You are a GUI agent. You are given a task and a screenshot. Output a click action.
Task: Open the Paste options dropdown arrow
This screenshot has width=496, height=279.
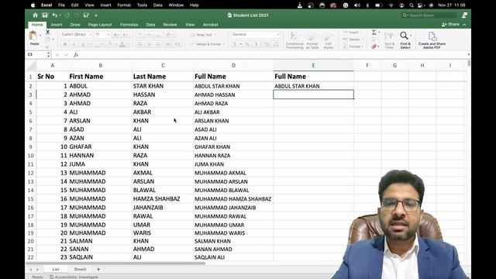[x=40, y=36]
